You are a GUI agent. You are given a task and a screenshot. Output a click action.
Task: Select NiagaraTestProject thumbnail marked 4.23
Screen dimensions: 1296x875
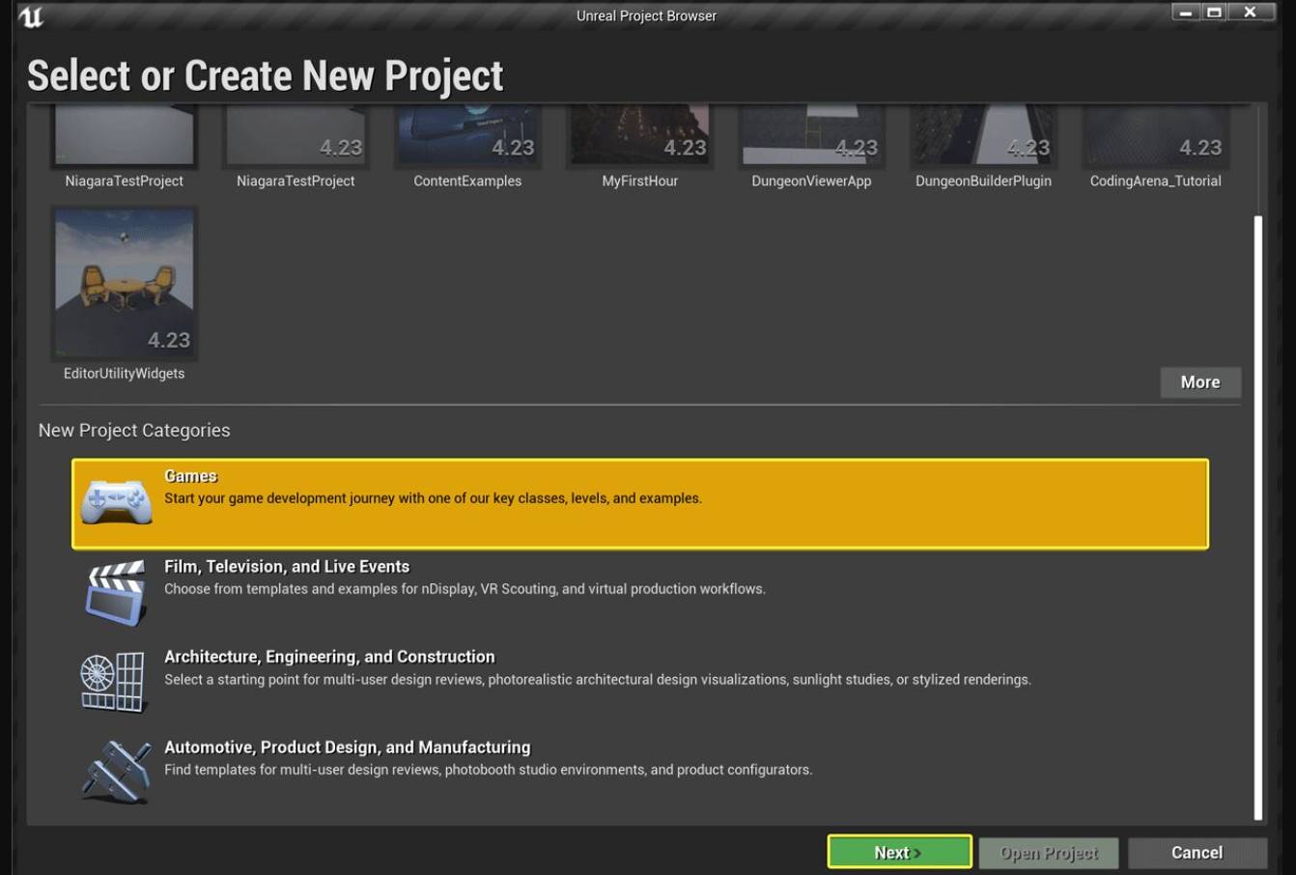coord(296,135)
